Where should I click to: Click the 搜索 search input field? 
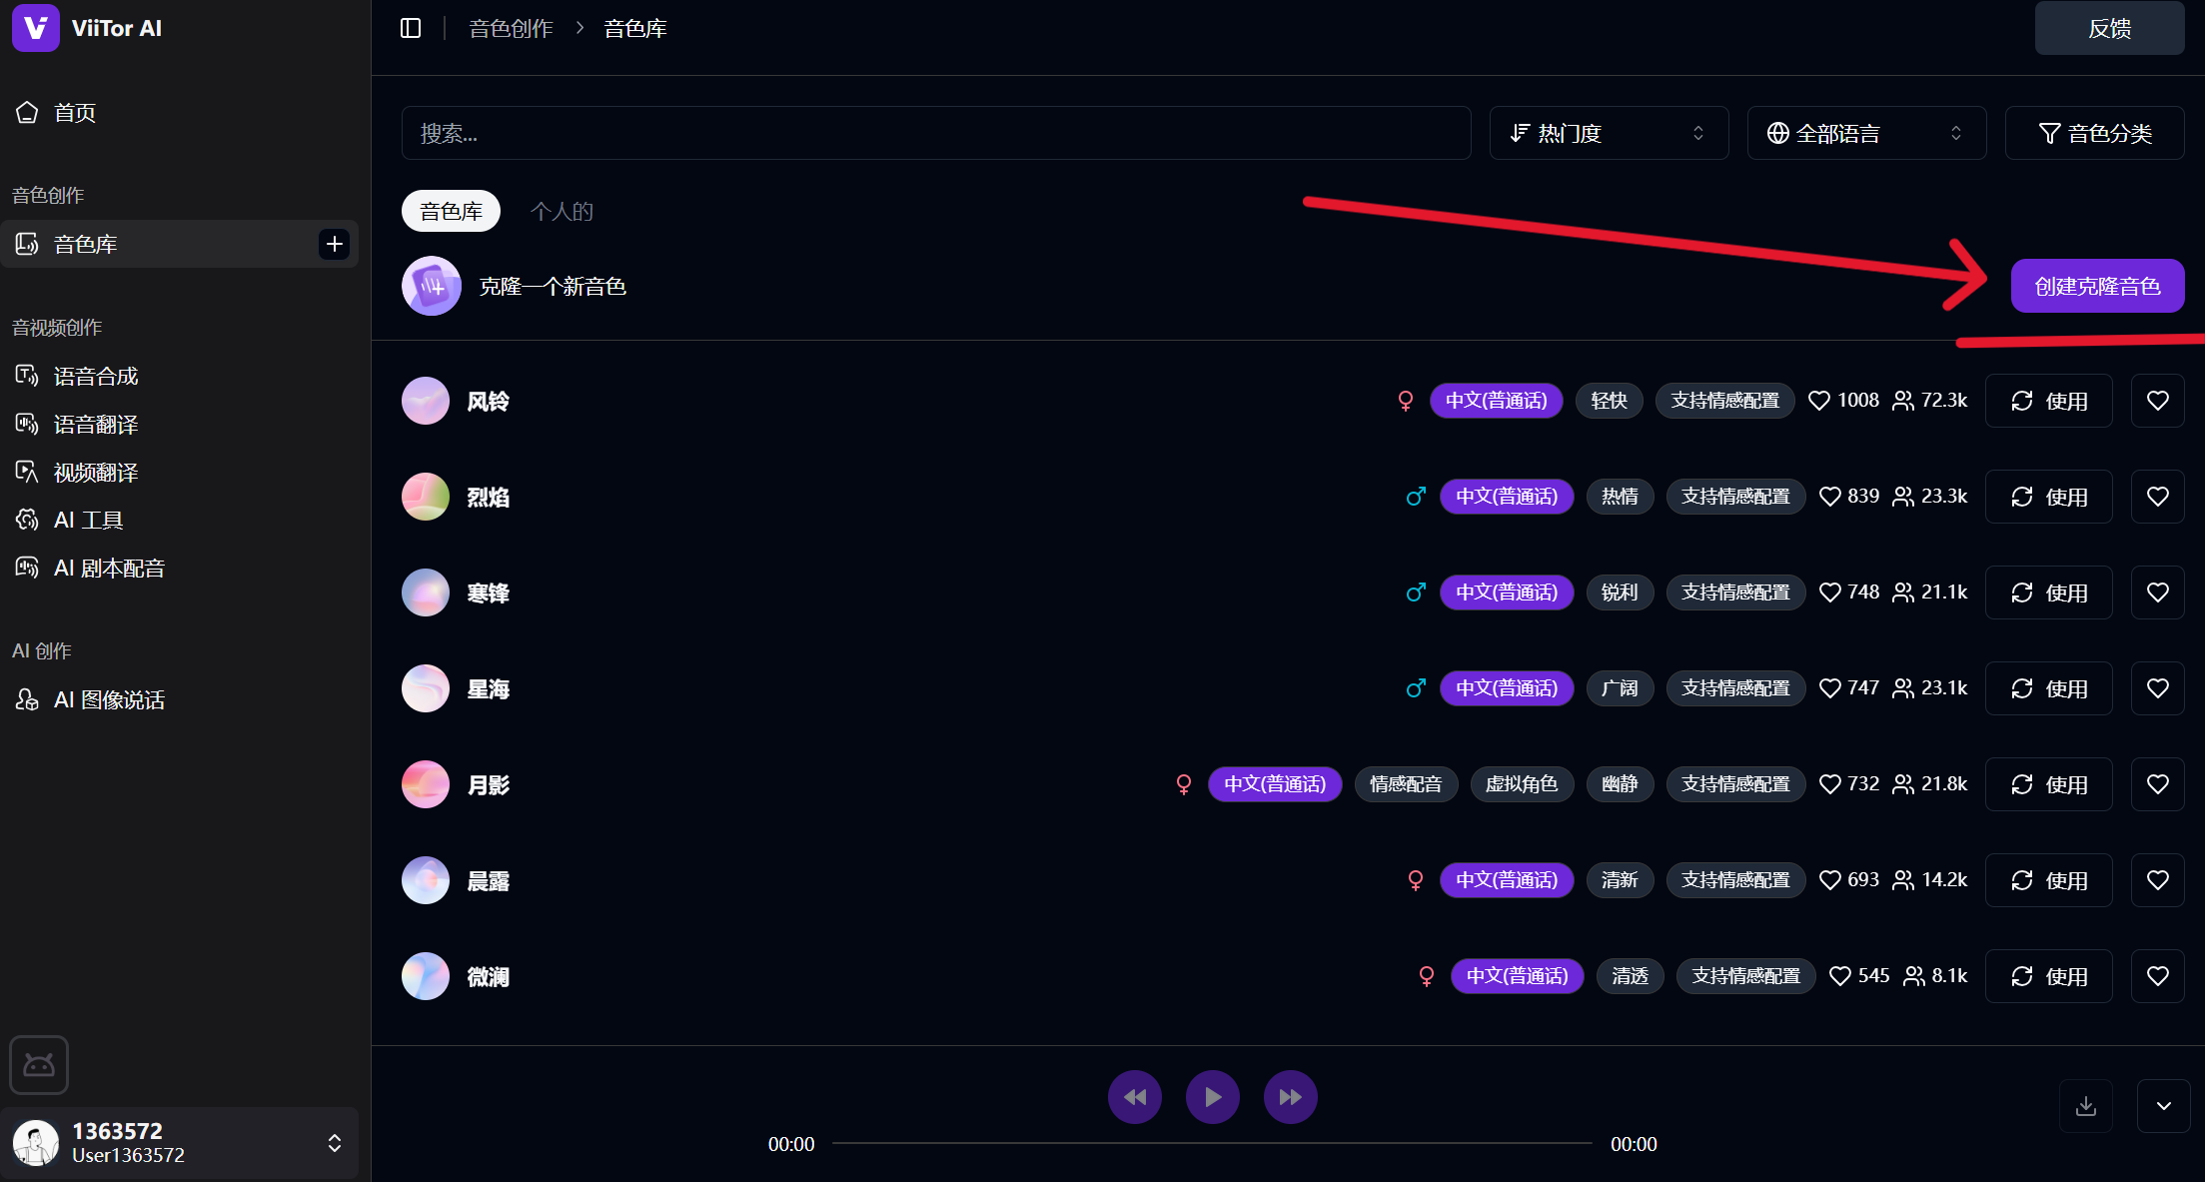coord(935,133)
